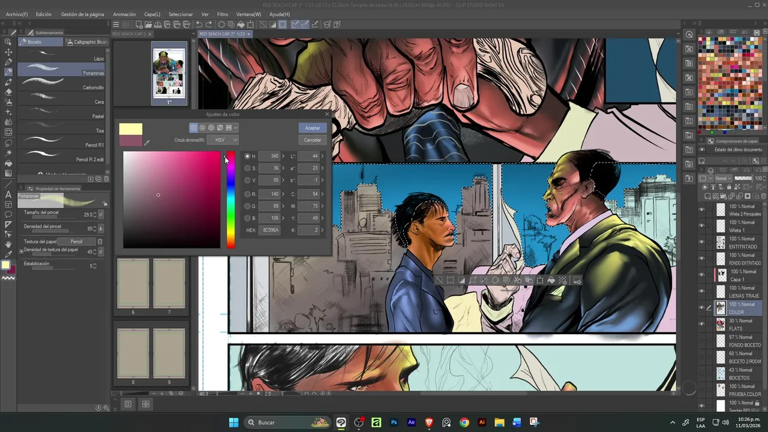The image size is (768, 432).
Task: Select the Eyedropper tool in toolbar
Action: pos(8,254)
